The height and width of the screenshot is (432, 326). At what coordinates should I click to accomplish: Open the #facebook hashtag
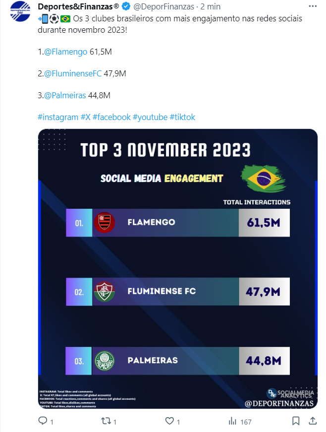click(111, 117)
